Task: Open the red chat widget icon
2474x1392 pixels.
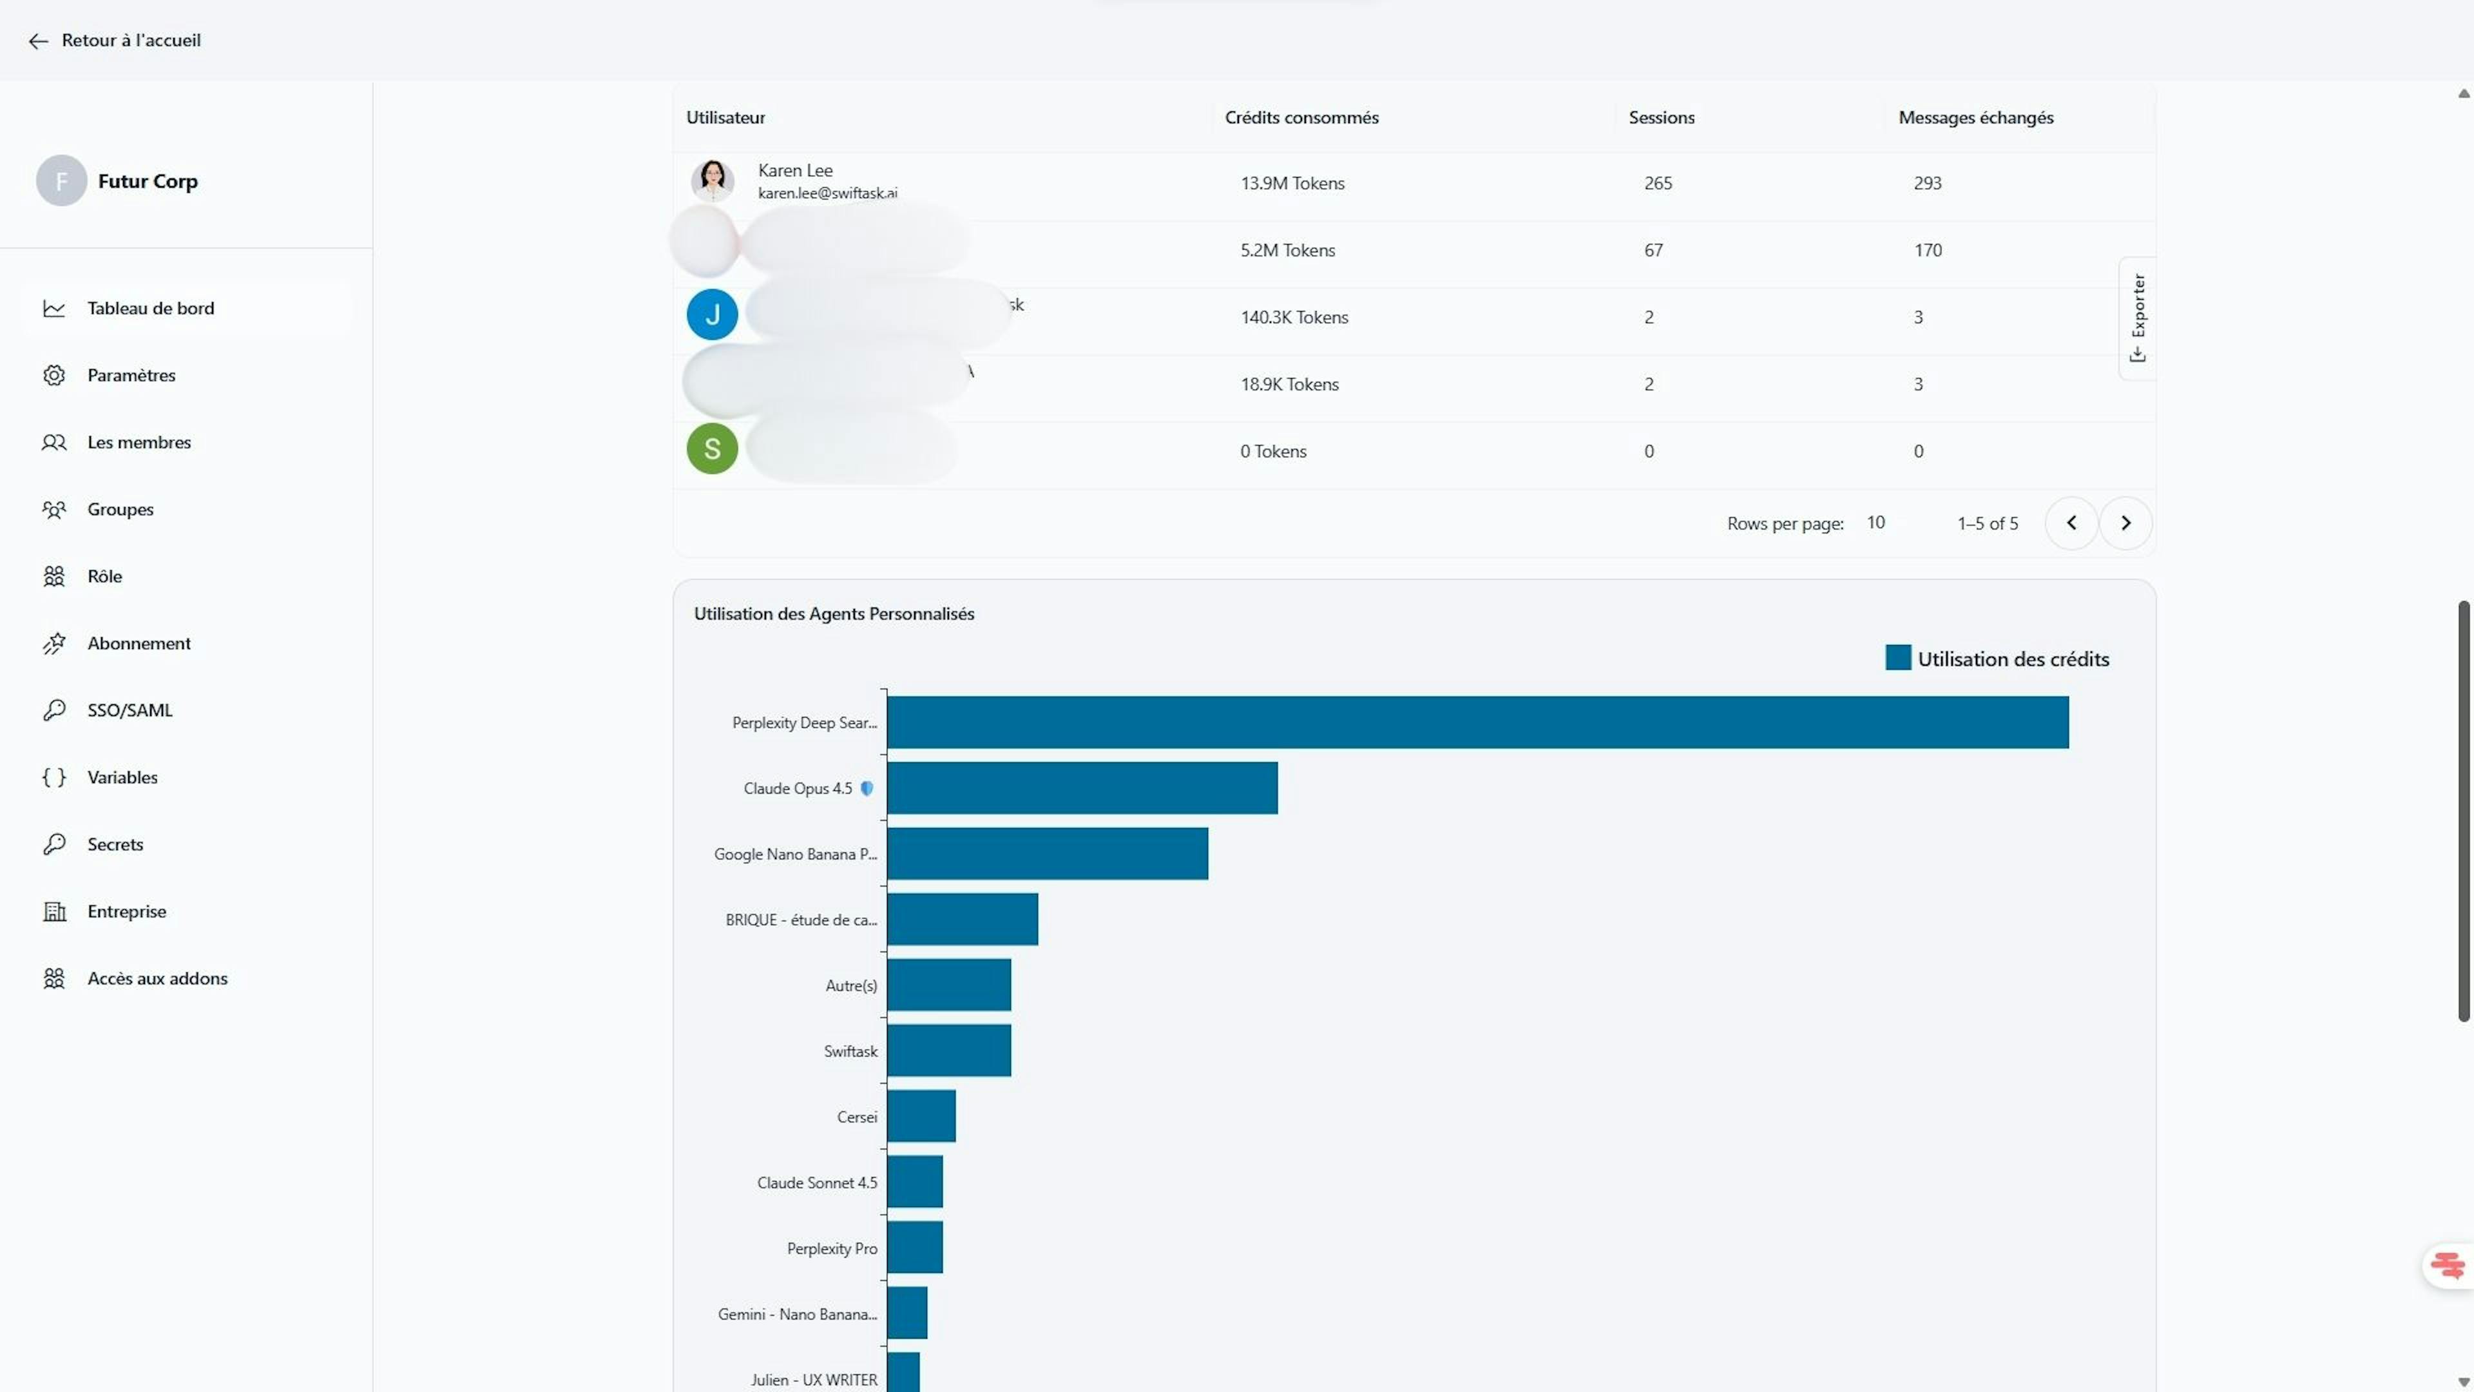Action: (2447, 1265)
